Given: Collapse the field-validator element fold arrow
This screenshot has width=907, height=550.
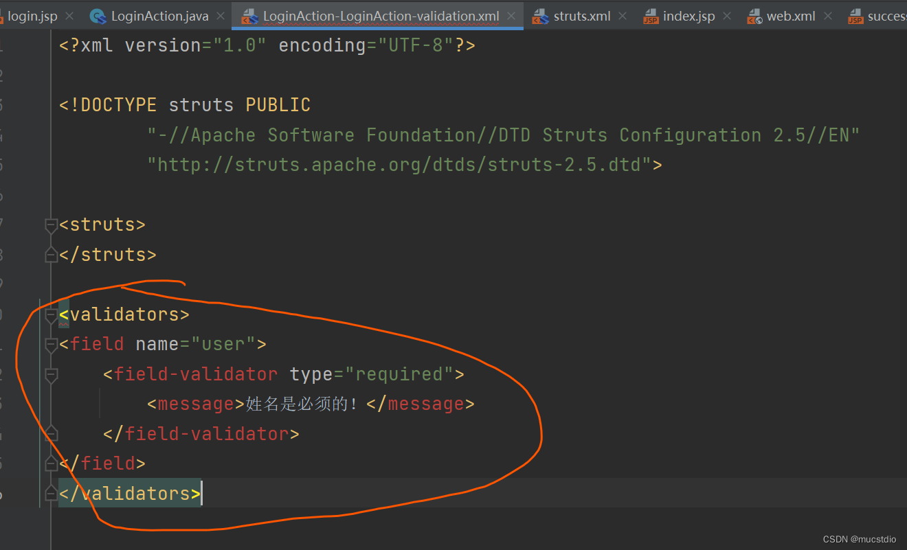Looking at the screenshot, I should [51, 374].
